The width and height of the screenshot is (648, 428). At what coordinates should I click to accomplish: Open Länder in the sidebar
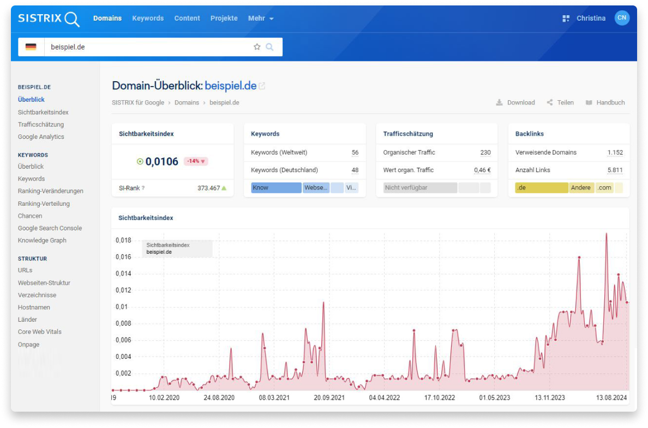click(27, 320)
